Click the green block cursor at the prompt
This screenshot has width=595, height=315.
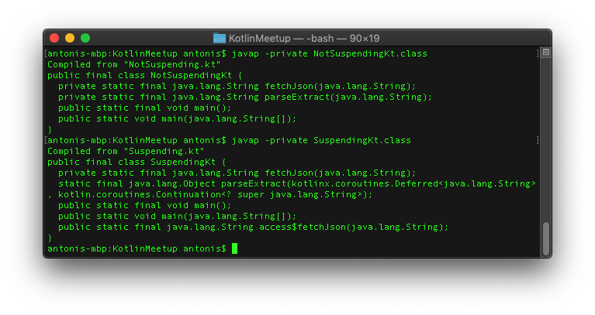pyautogui.click(x=234, y=248)
